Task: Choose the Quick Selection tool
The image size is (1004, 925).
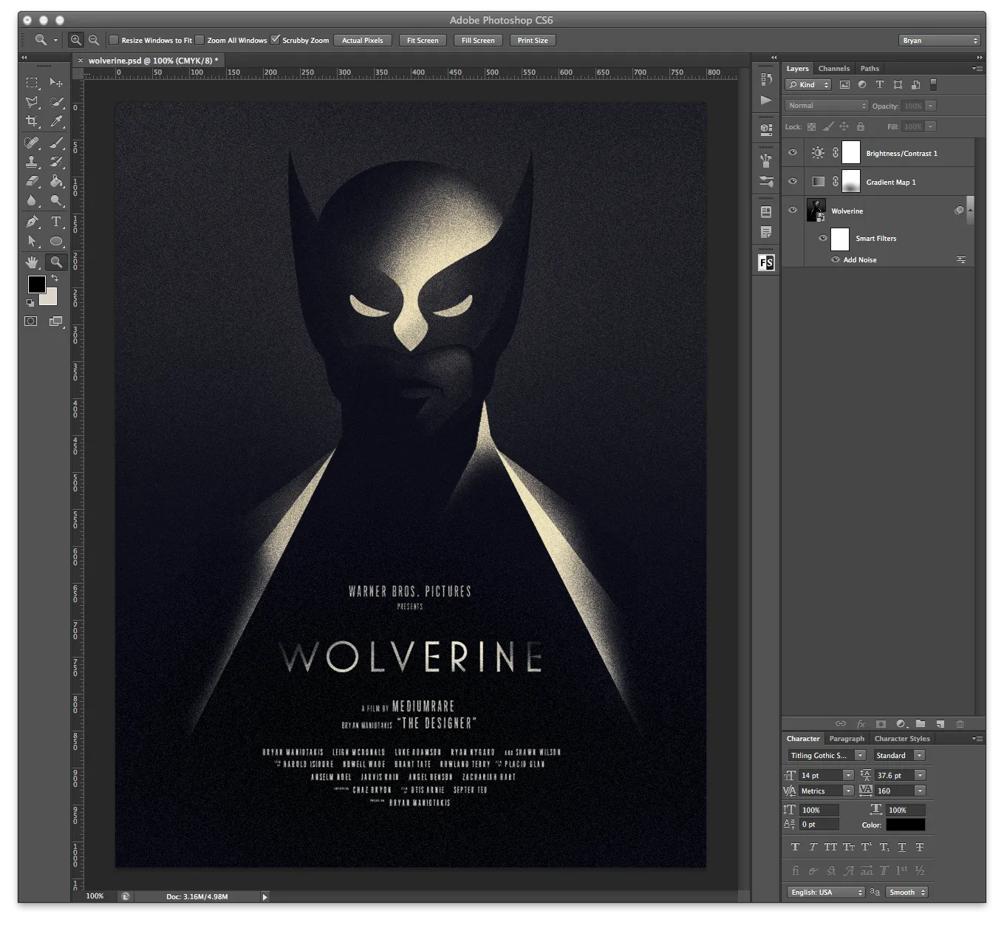Action: [56, 102]
